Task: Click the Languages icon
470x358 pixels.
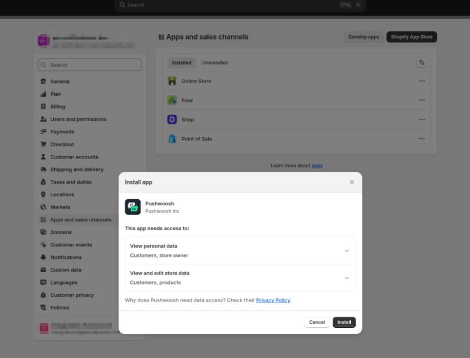Action: 43,282
